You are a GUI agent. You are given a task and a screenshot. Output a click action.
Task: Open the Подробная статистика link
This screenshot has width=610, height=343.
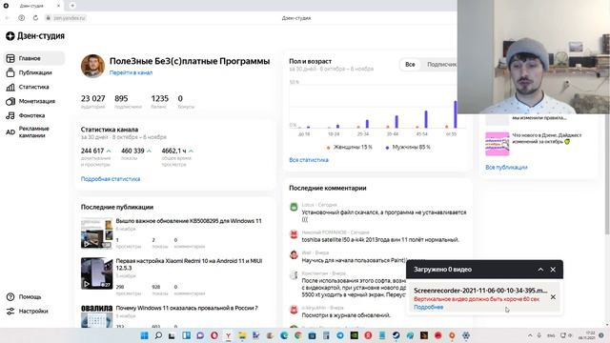coord(111,179)
